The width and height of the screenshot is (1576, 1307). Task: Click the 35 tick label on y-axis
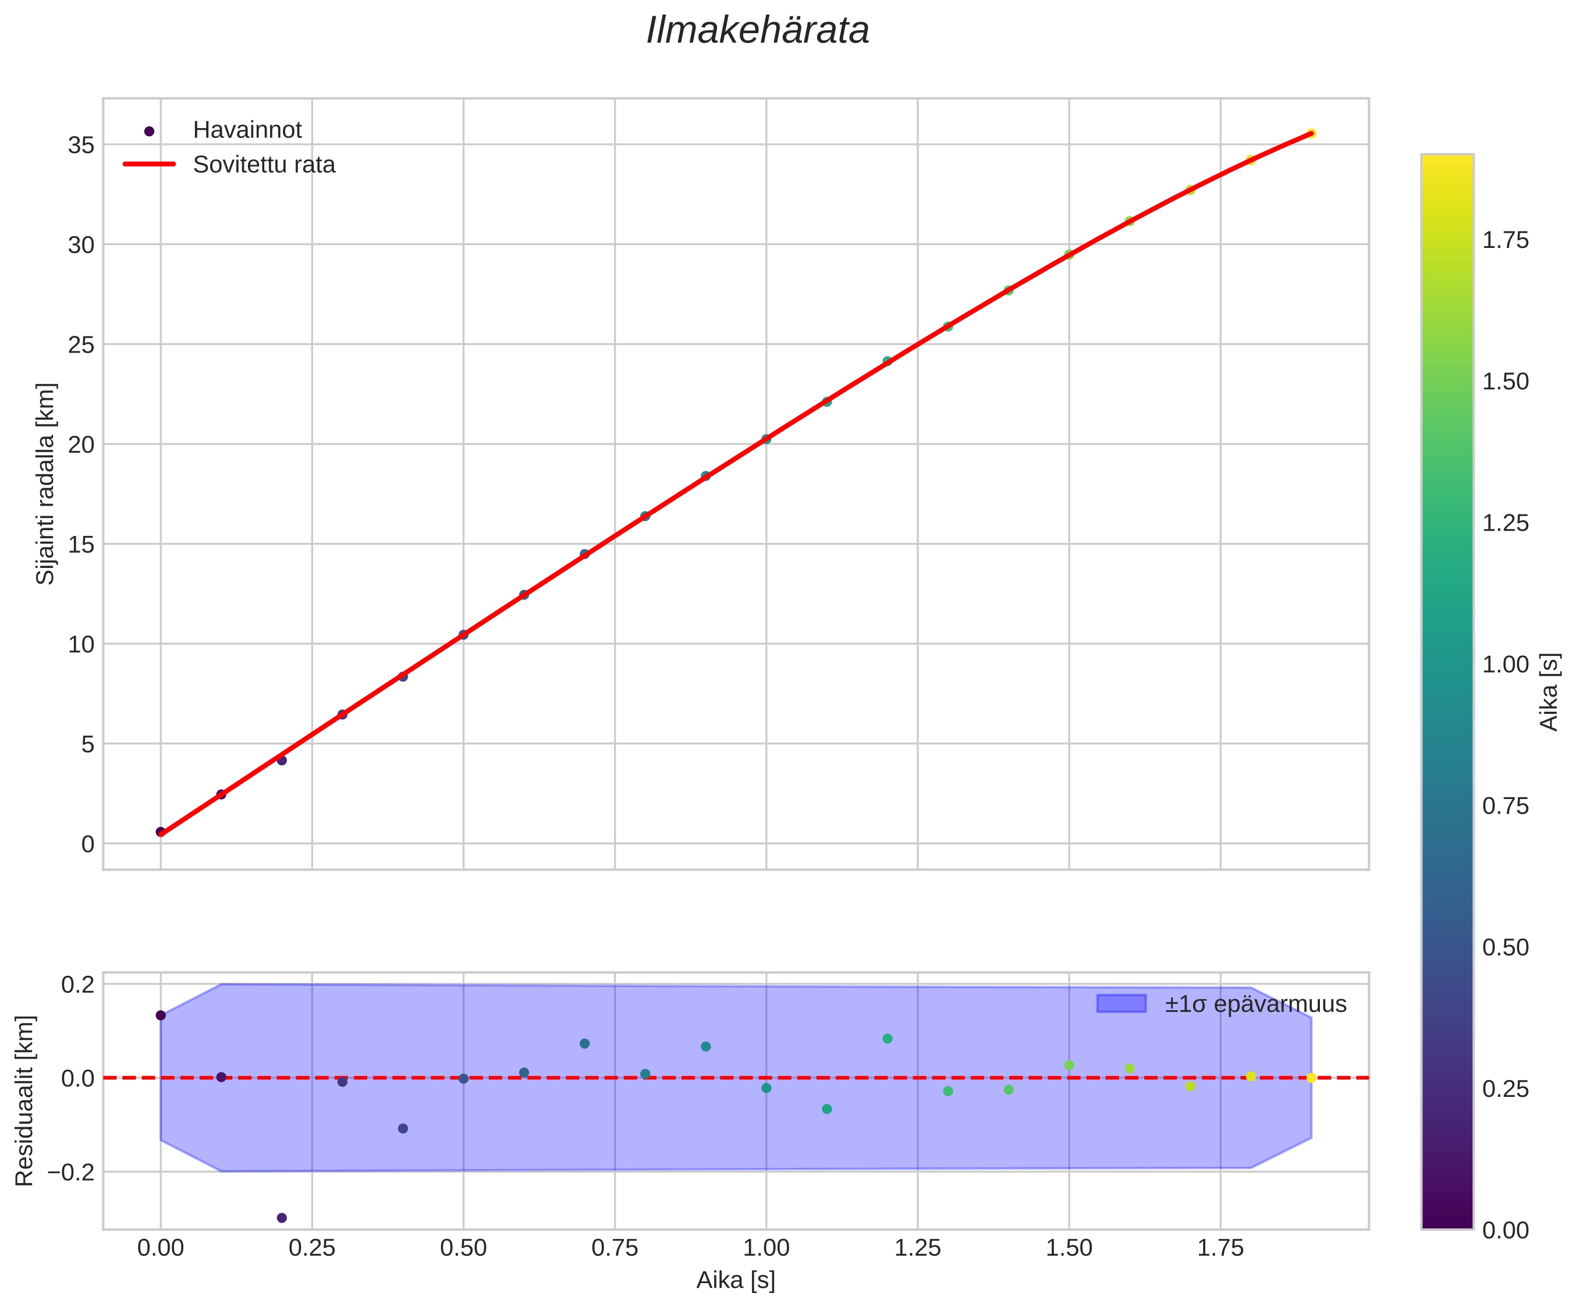81,145
